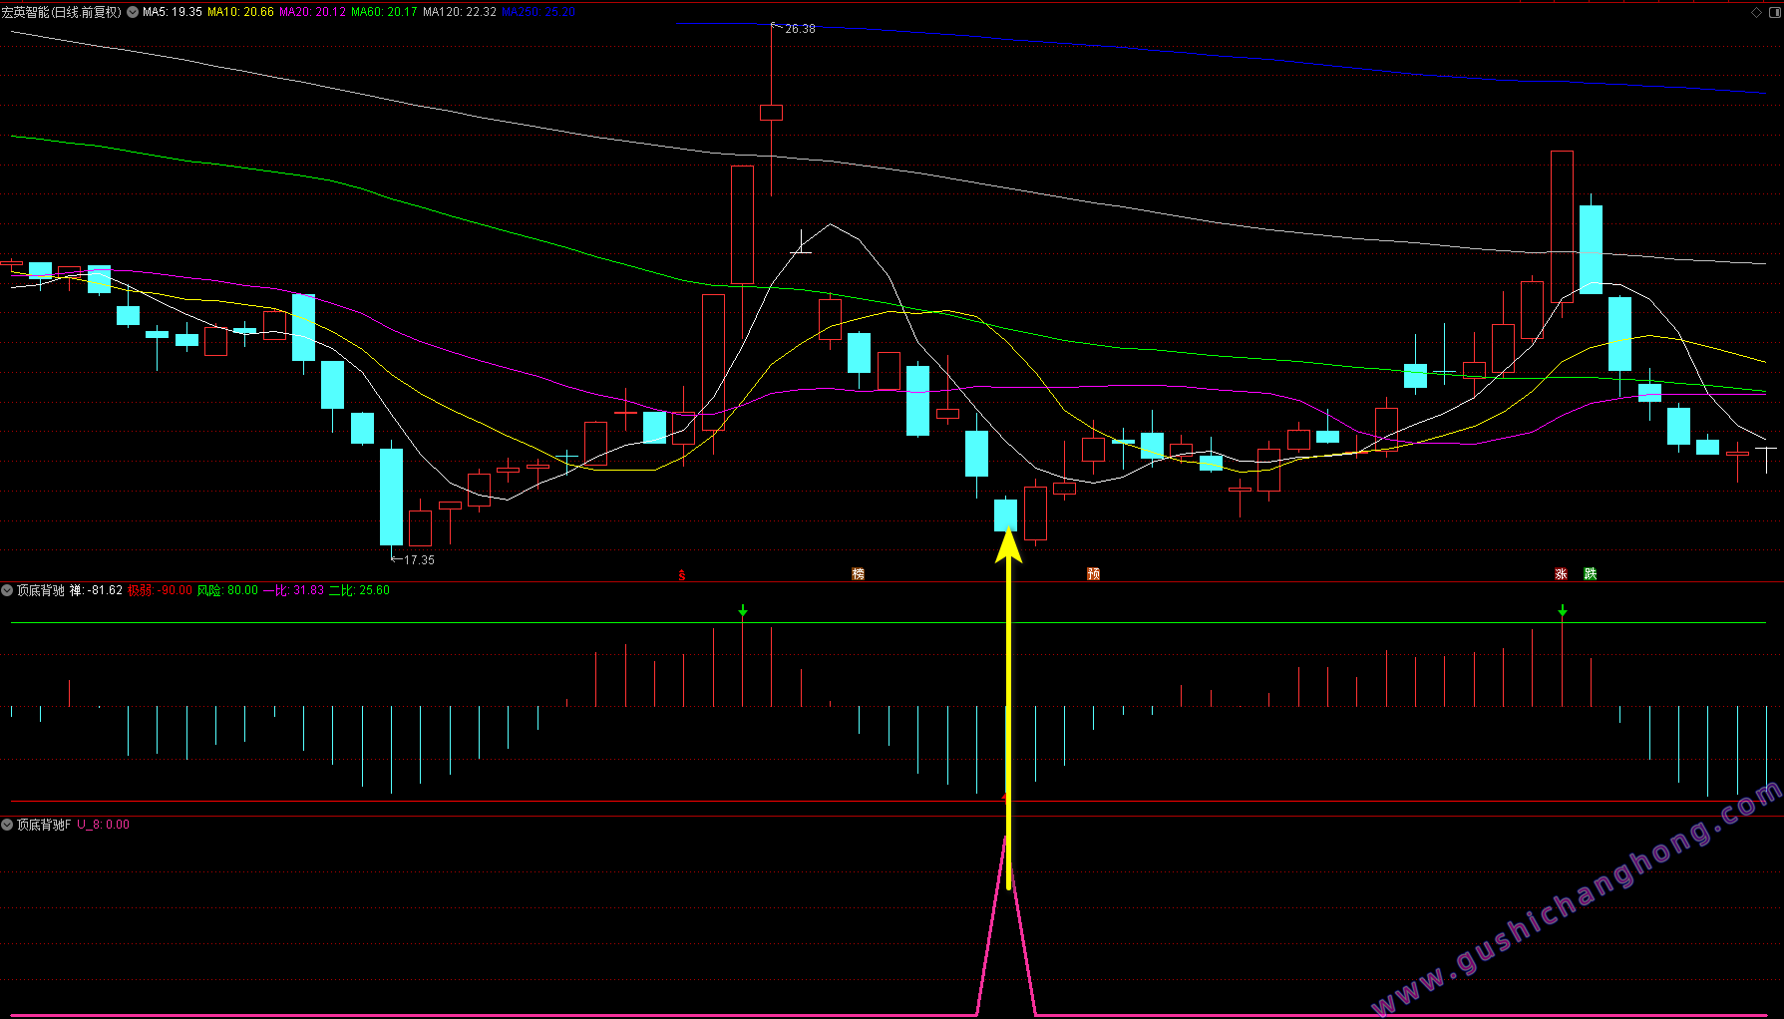Click the 极弱: -90.00 value
Image resolution: width=1784 pixels, height=1019 pixels.
tap(160, 590)
